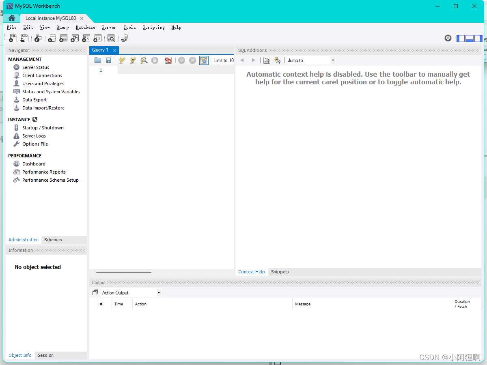Close the Local instance MySQL80 tab
The width and height of the screenshot is (487, 365).
(x=82, y=18)
